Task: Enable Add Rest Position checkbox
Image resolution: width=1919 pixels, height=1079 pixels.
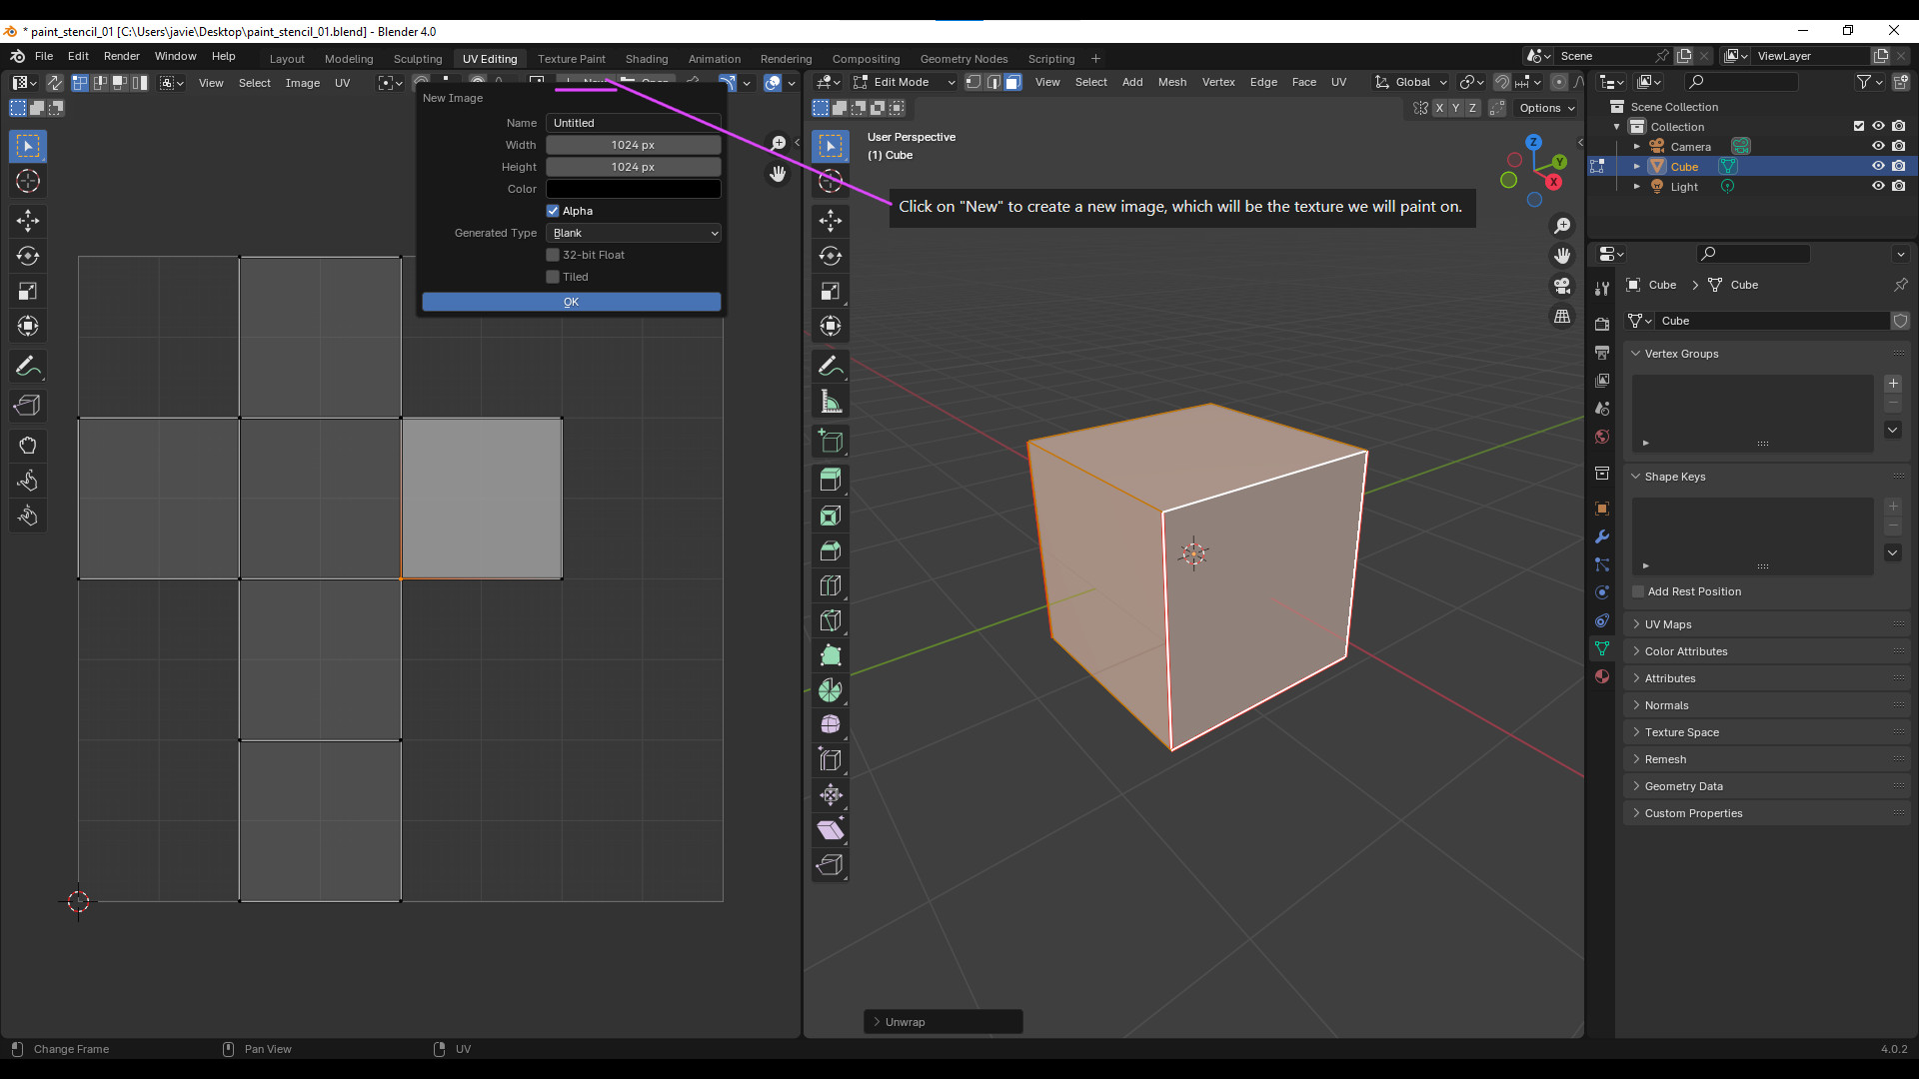Action: 1638,591
